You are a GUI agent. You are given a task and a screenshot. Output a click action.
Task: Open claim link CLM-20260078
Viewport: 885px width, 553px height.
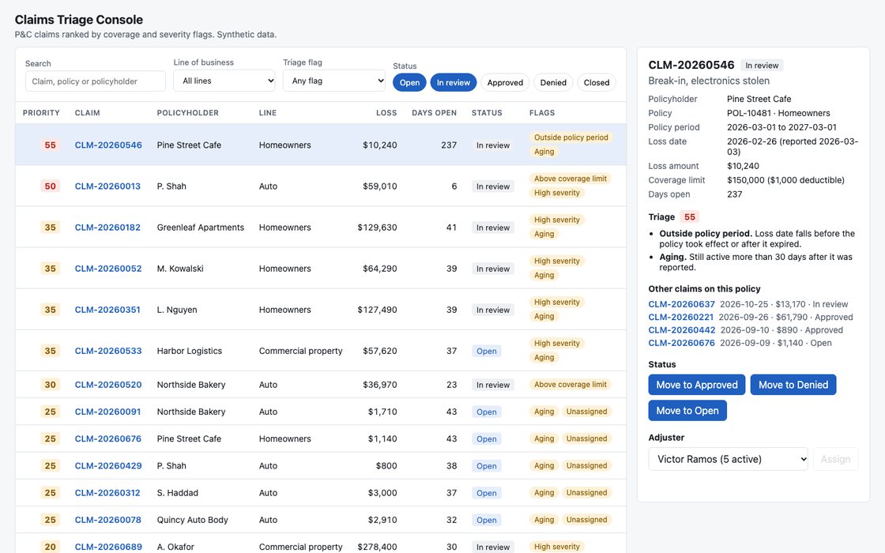[x=108, y=521]
